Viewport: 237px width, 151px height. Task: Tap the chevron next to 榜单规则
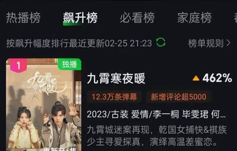pos(228,43)
